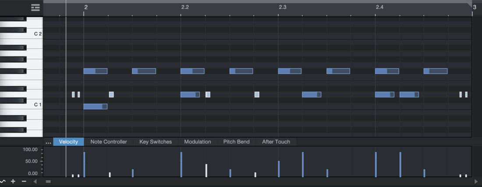Screen dimensions: 482x187
Task: Click the horizontal scrollbar thumb at the bottom
Action: coord(48,181)
